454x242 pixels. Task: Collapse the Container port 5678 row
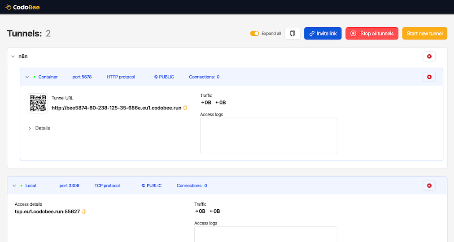(x=27, y=77)
